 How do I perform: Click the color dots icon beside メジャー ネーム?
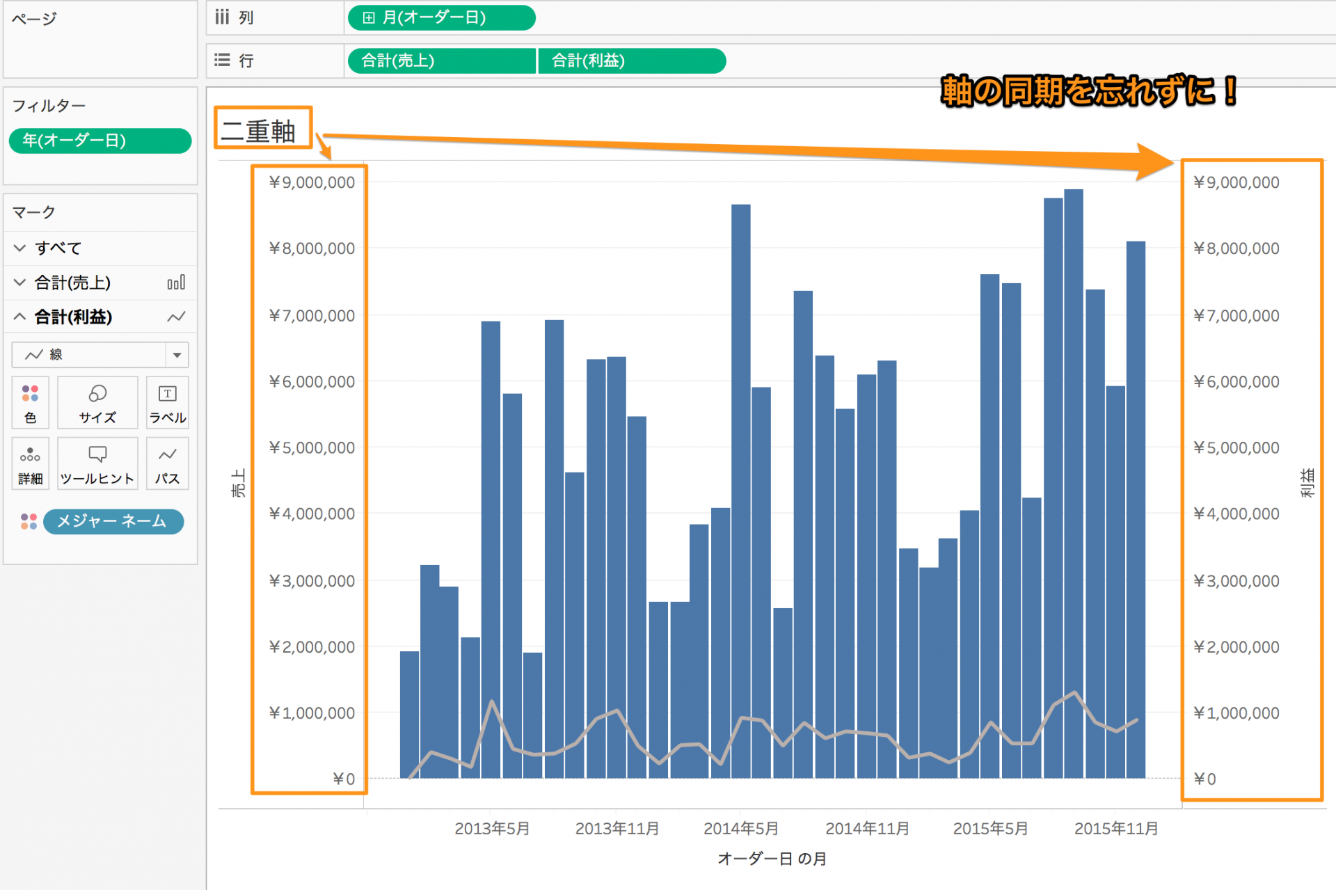coord(29,521)
